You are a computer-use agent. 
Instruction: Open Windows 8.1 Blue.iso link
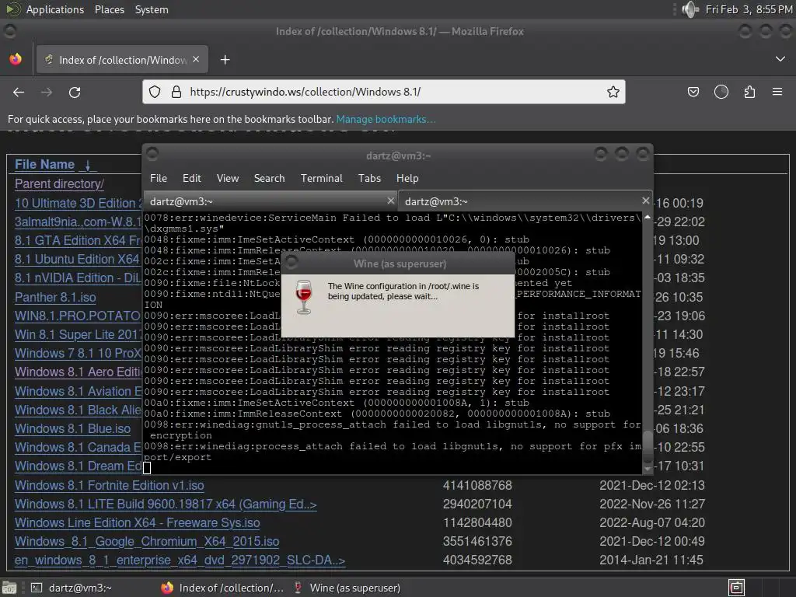click(72, 428)
